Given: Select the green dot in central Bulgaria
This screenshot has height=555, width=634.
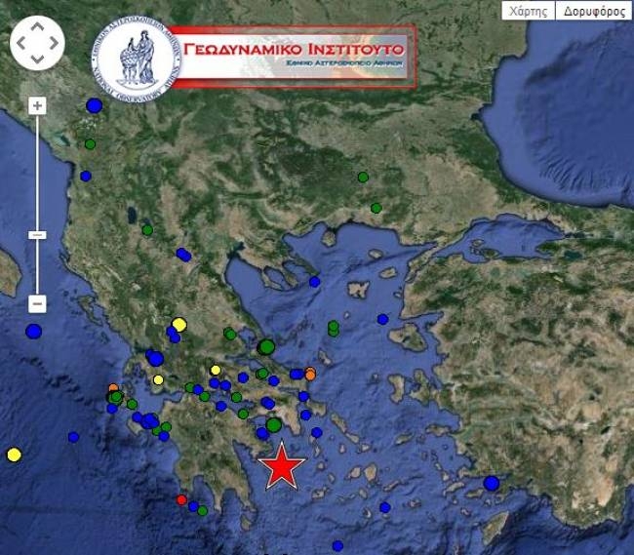Looking at the screenshot, I should tap(363, 178).
